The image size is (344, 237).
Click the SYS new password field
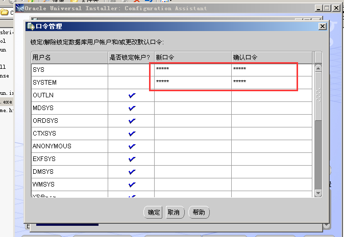tap(193, 70)
